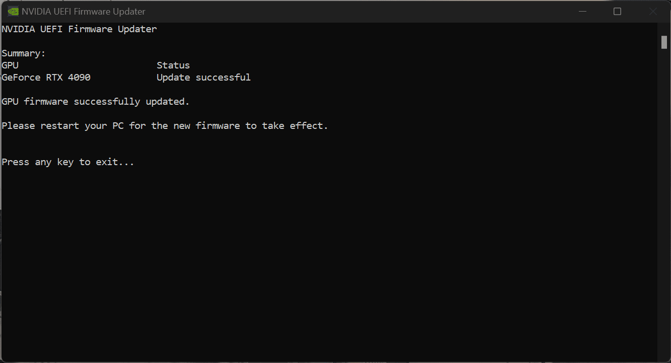Maximize the firmware updater console window
671x363 pixels.
617,12
